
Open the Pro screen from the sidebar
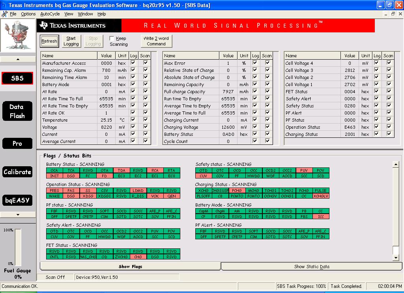(17, 143)
